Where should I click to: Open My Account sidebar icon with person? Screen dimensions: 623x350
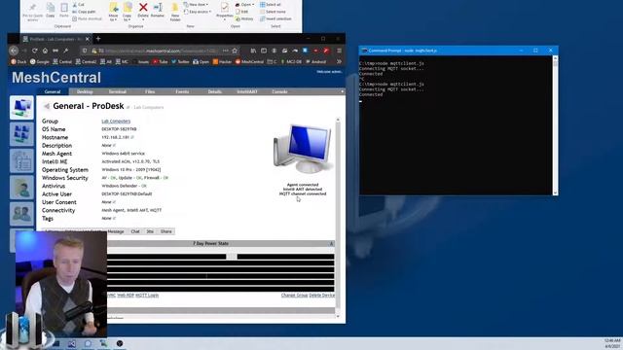pos(21,188)
